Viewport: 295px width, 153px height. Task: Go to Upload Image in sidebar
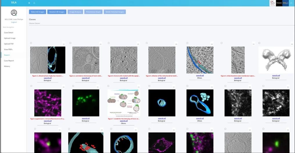coord(10,38)
